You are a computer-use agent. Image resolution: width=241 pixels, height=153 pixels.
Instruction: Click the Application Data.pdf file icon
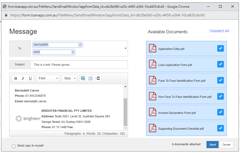(x=152, y=49)
